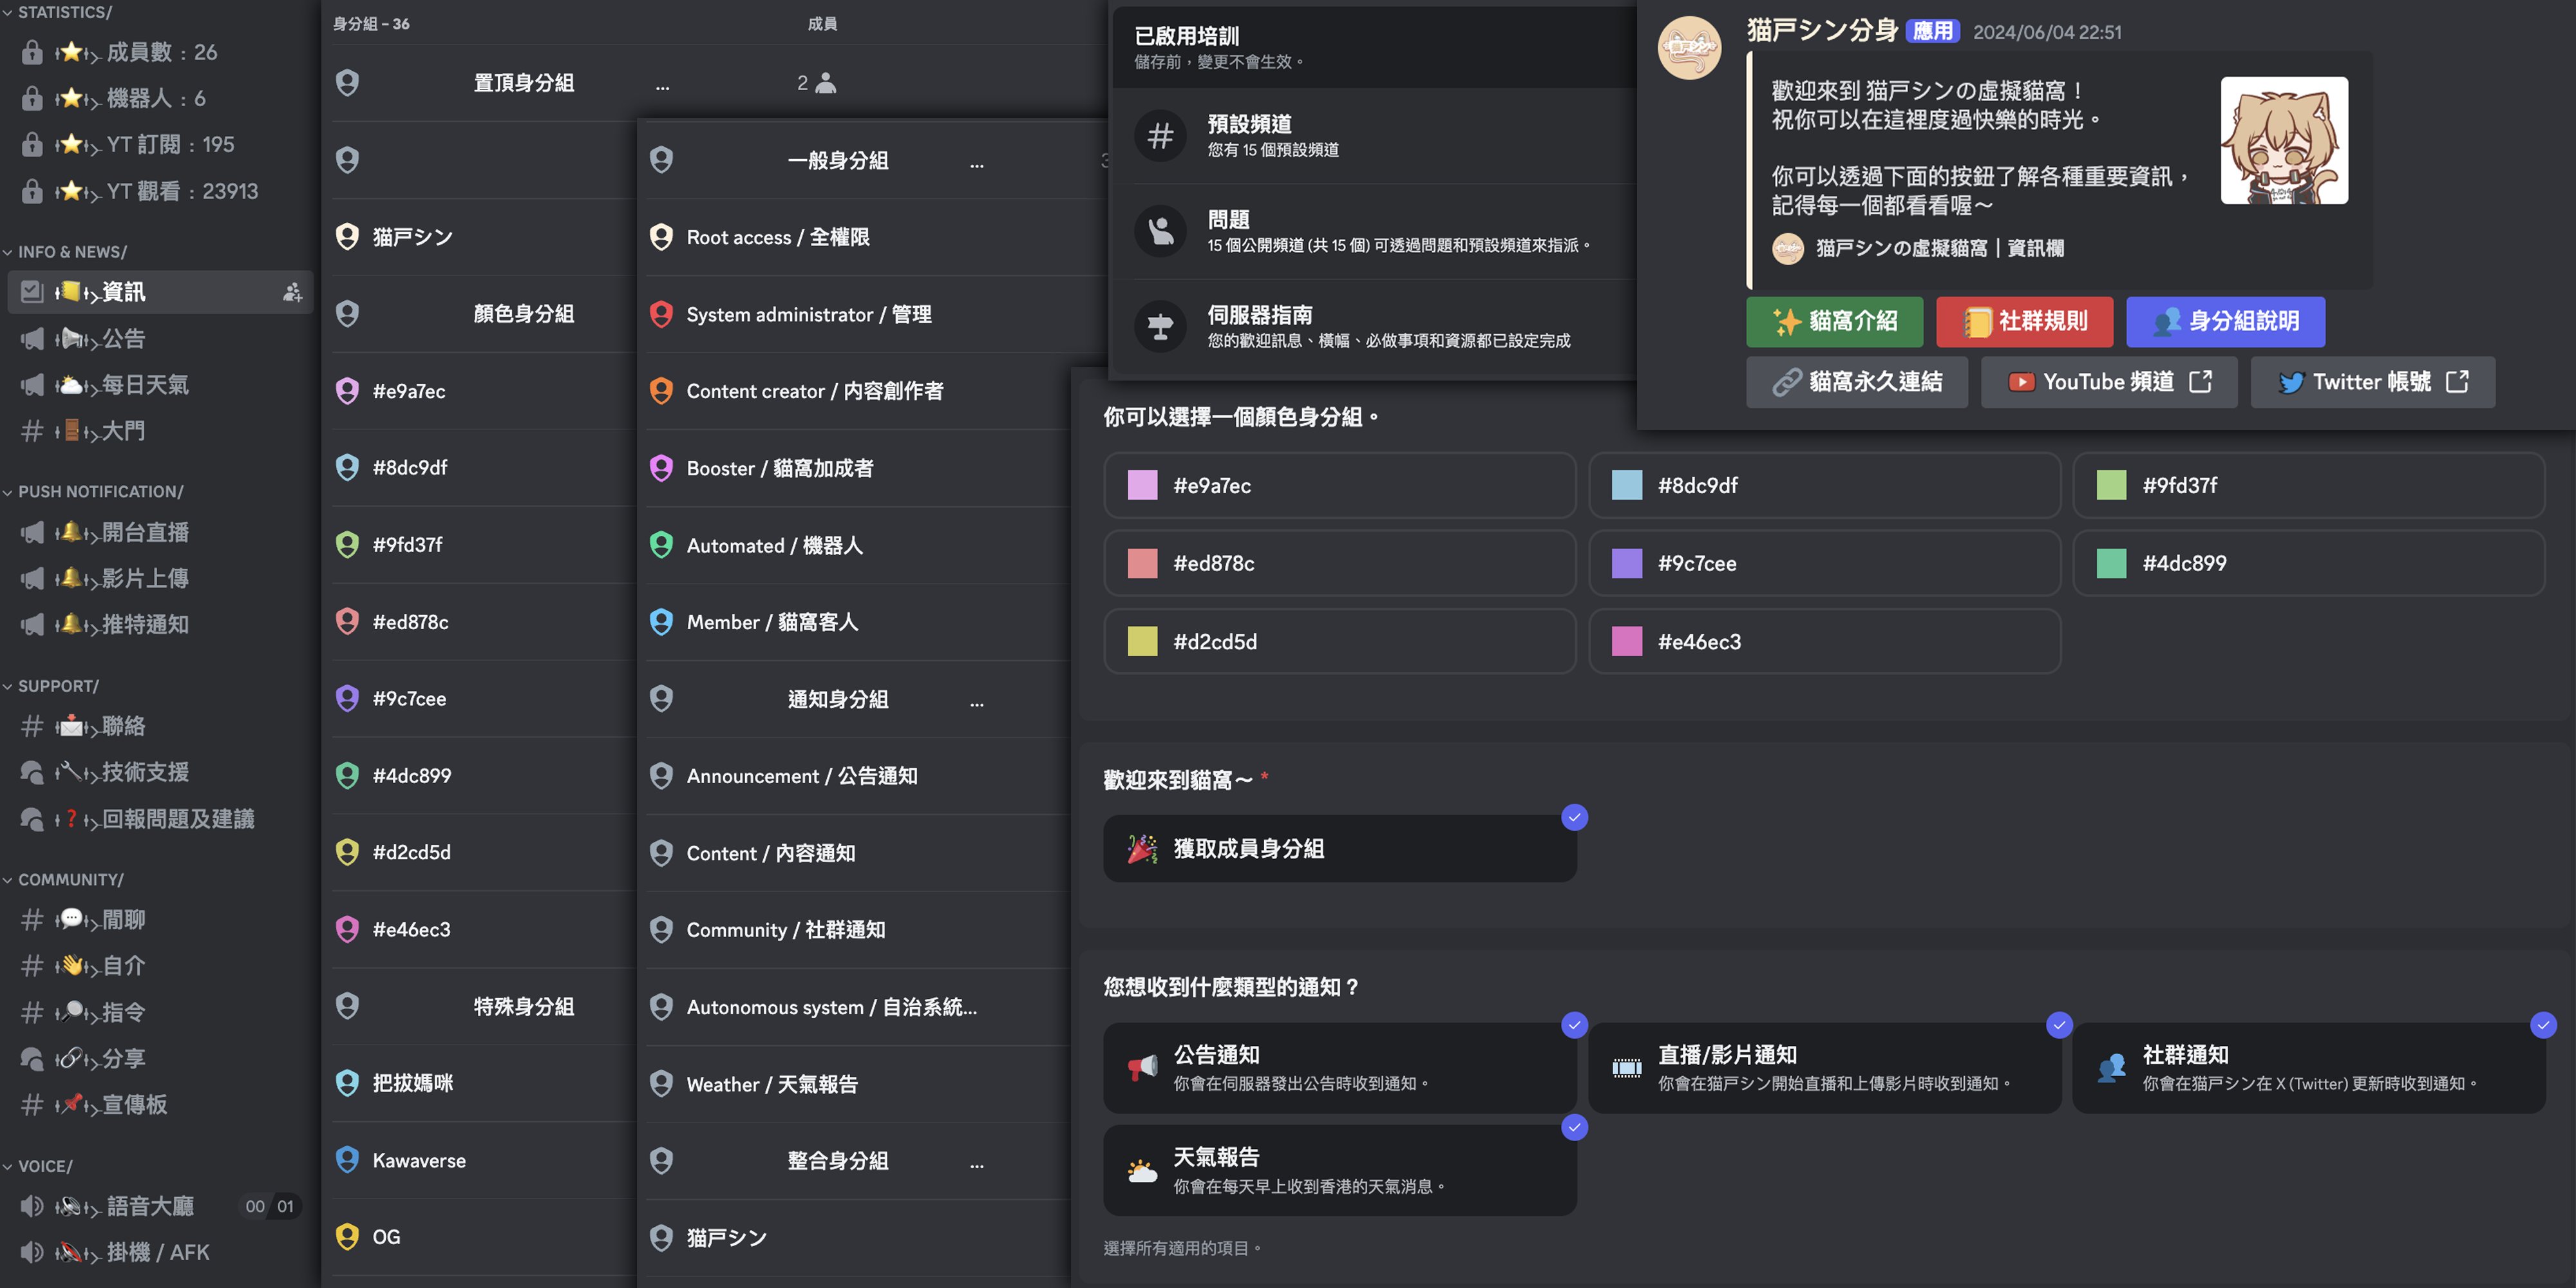
Task: Open the YouTube 頻道 external link
Action: click(2108, 382)
